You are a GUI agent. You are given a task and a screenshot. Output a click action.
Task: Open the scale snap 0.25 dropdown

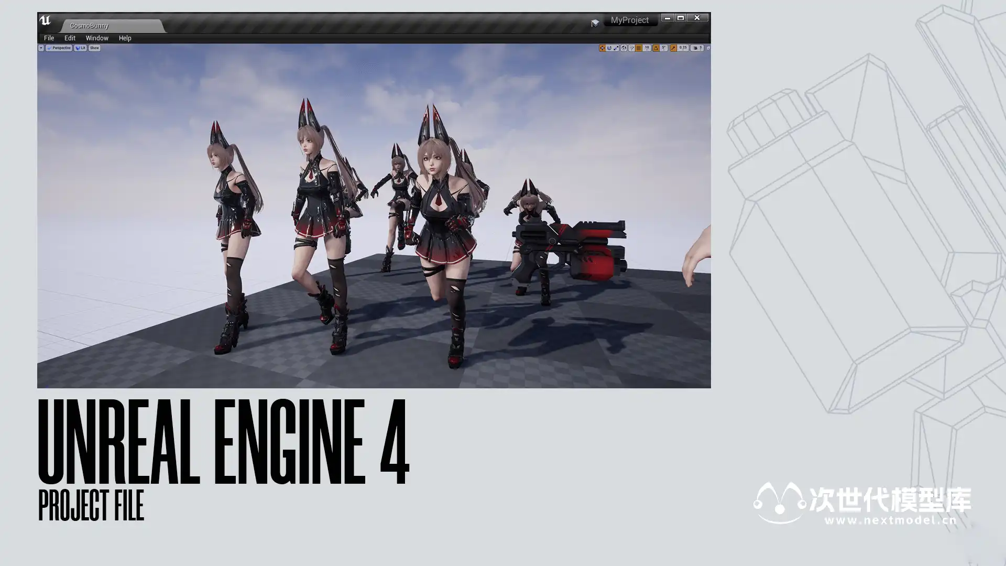click(683, 48)
